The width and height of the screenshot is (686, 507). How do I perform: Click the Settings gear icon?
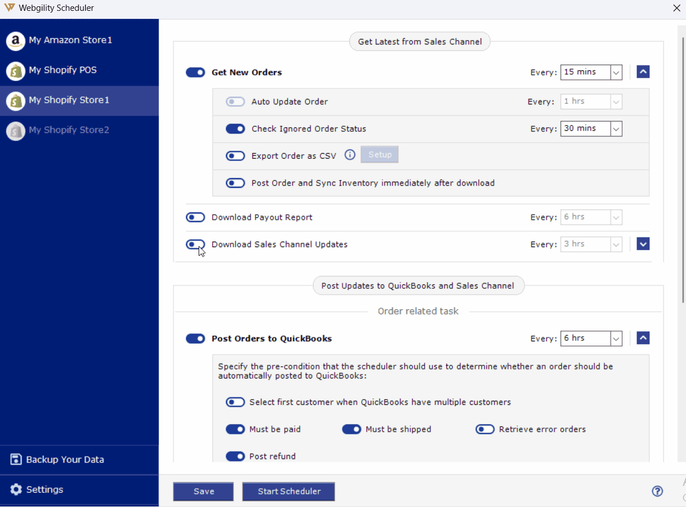pos(16,490)
